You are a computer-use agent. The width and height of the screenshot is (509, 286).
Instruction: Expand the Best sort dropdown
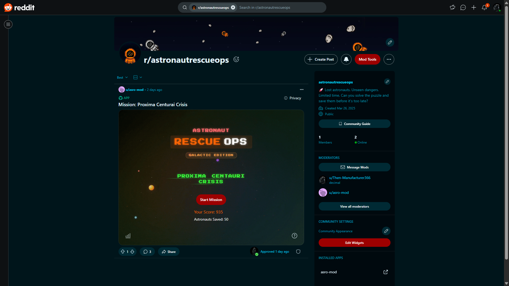click(122, 77)
